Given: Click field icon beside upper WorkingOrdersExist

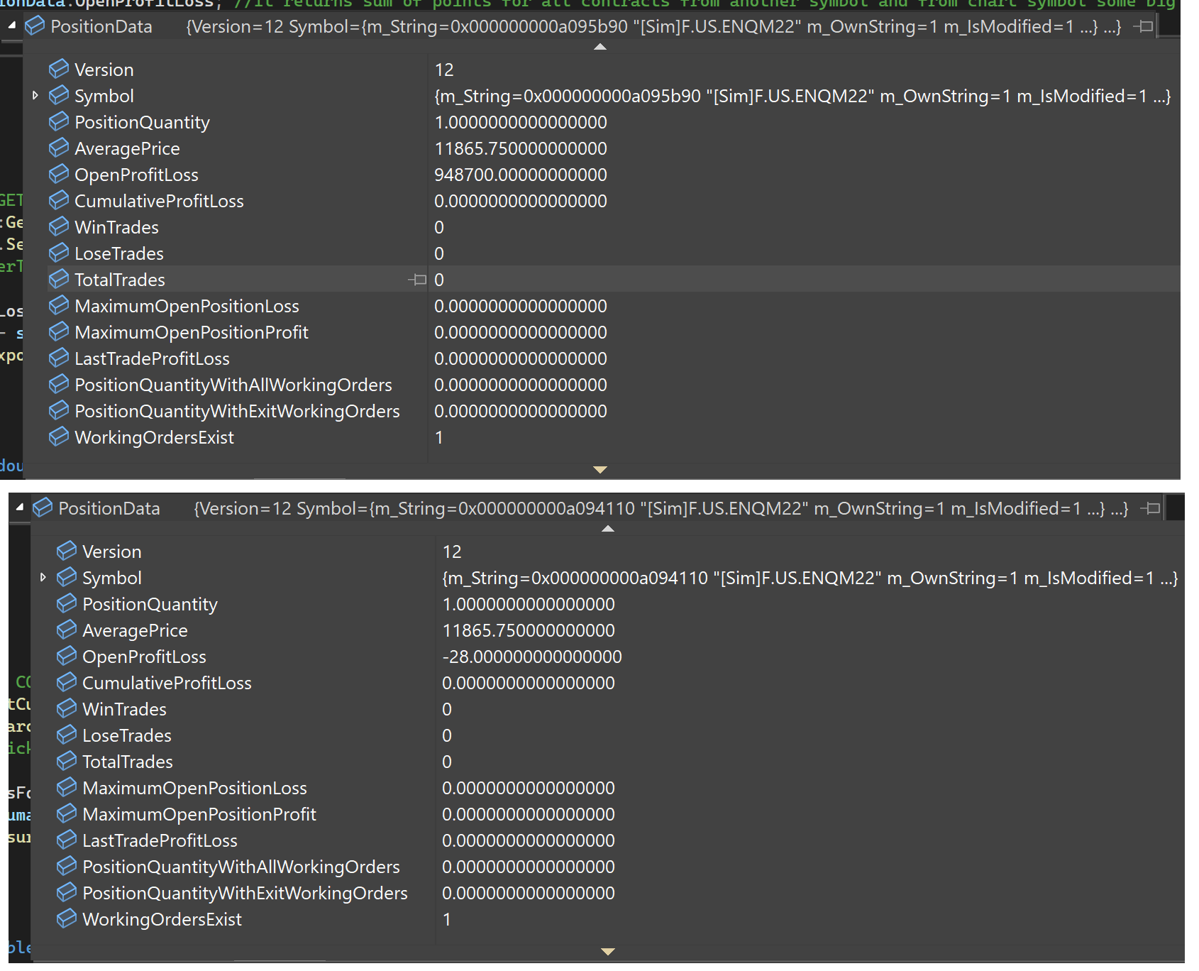Looking at the screenshot, I should [x=59, y=437].
